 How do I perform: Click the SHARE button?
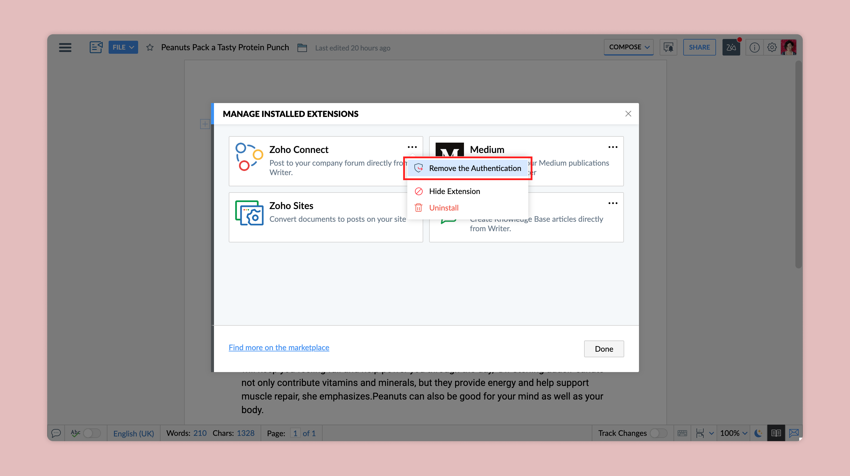pyautogui.click(x=699, y=47)
